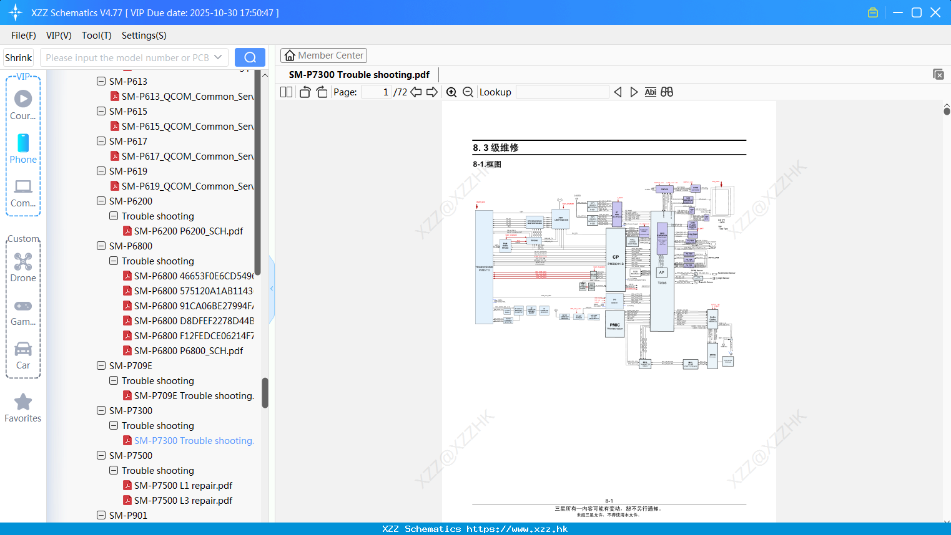Open Favorites star
951x535 pixels.
[23, 408]
